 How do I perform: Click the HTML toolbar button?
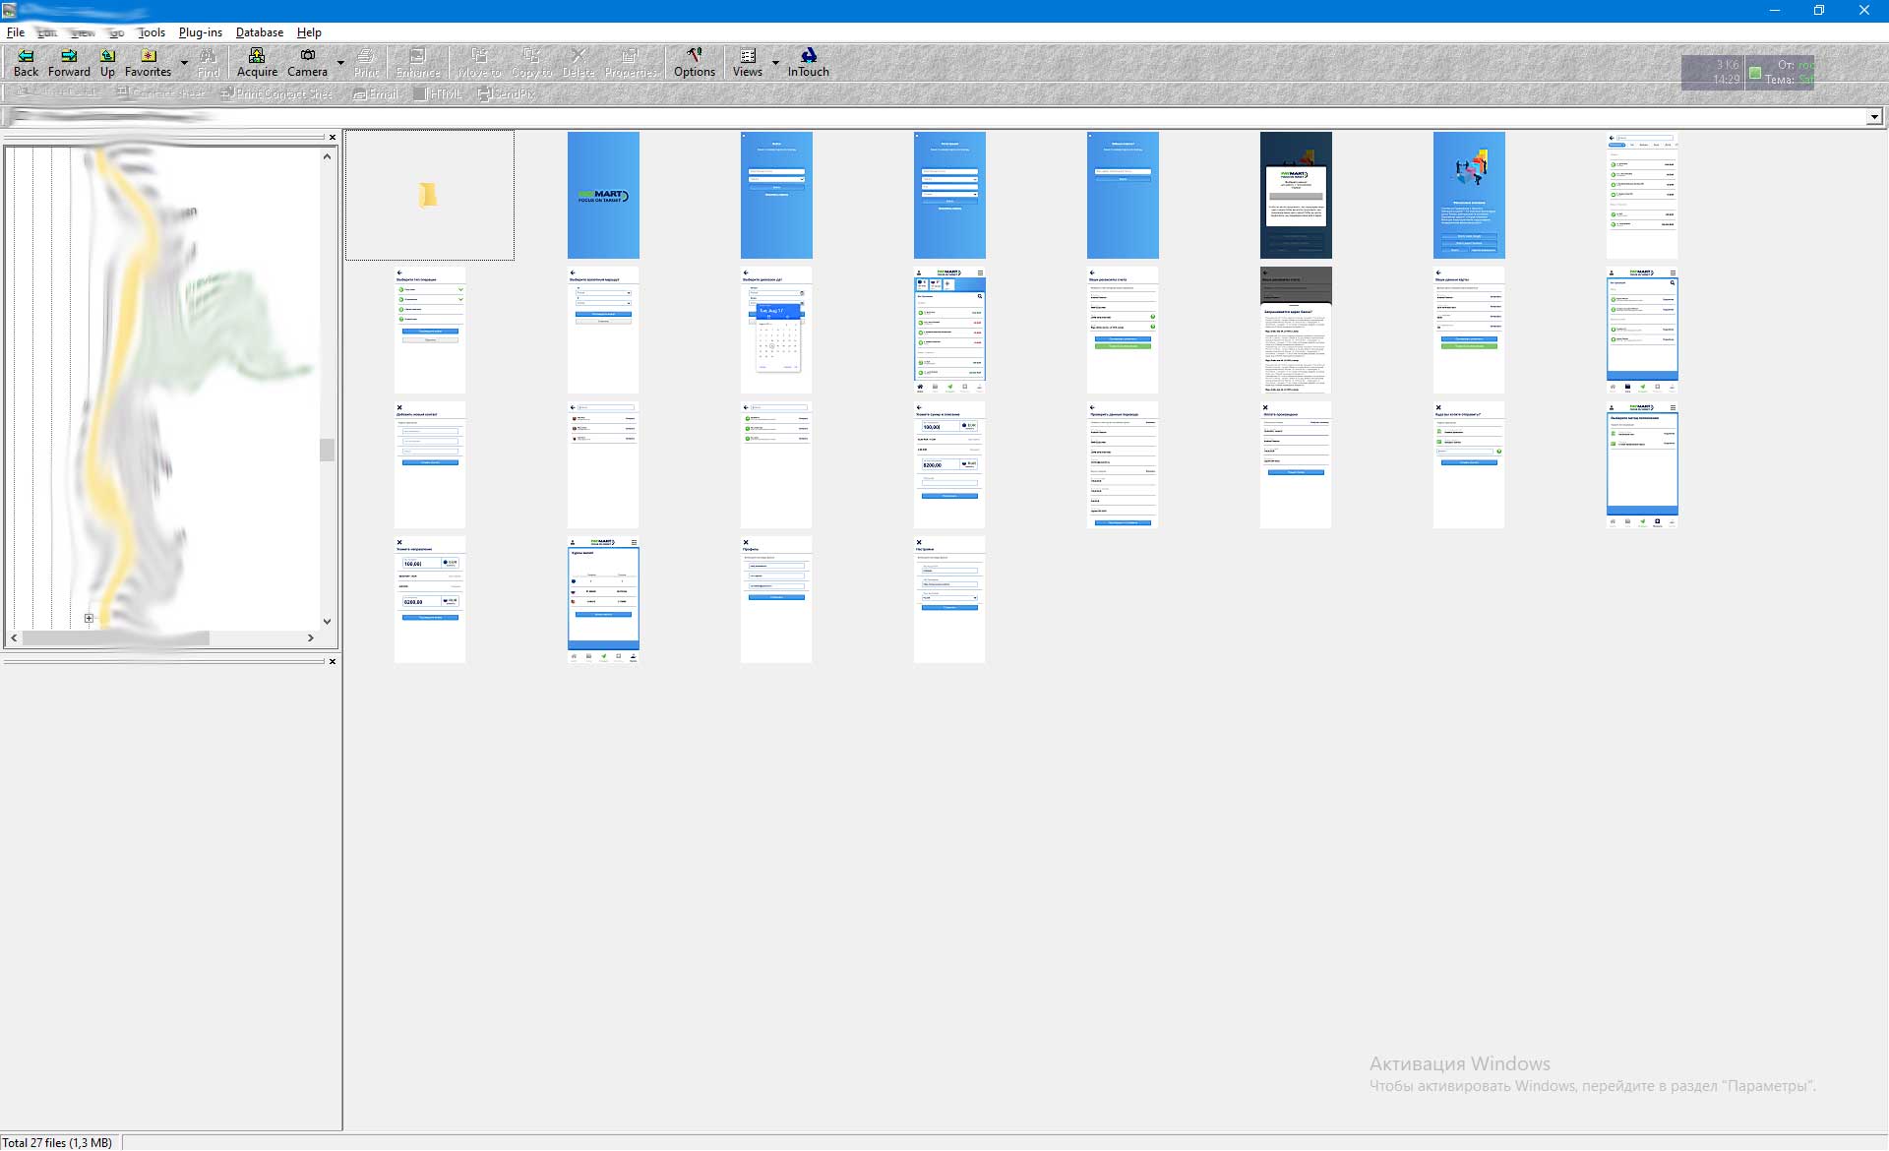(x=438, y=93)
